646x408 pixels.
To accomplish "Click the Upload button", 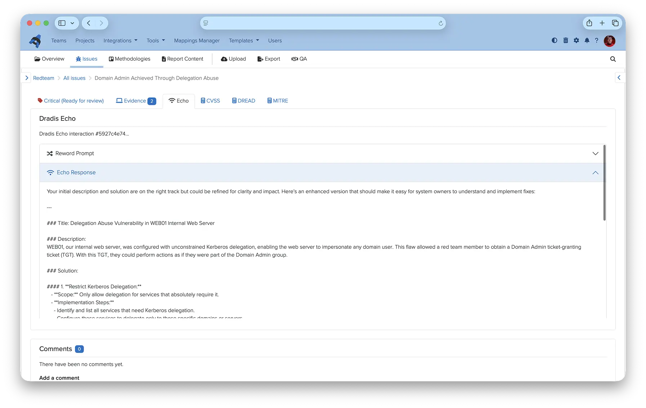I will click(x=234, y=59).
